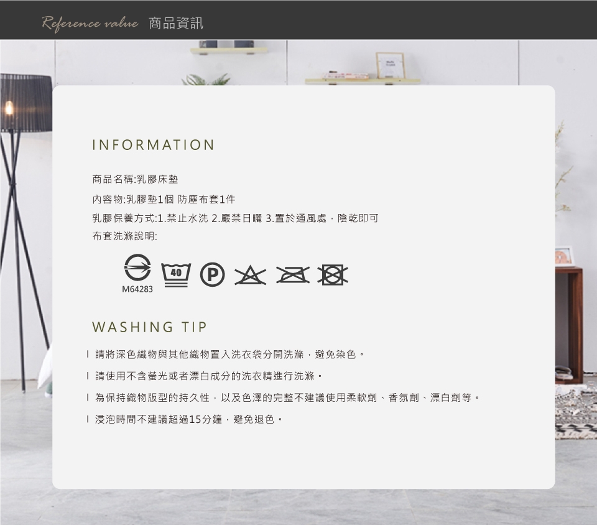
Task: Click the 商品資訊 header title
Action: coord(176,24)
